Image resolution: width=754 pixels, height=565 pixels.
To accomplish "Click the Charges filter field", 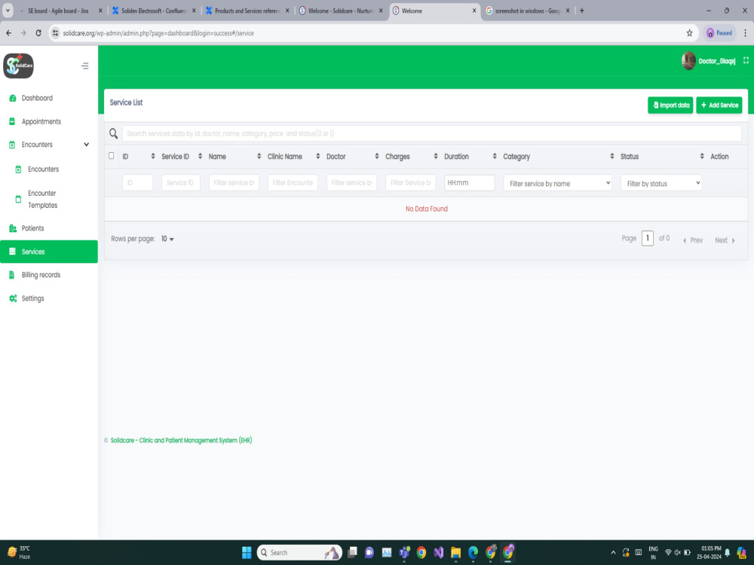I will [411, 182].
